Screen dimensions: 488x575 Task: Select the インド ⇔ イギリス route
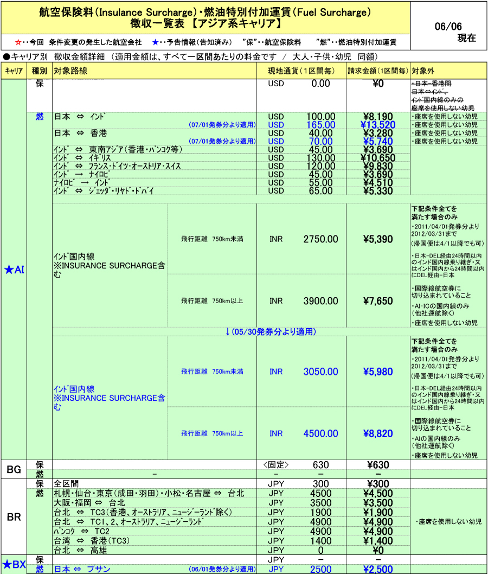tap(82, 158)
